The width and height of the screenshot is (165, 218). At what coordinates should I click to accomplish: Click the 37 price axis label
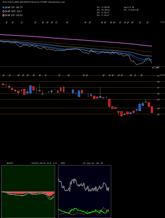(158, 88)
